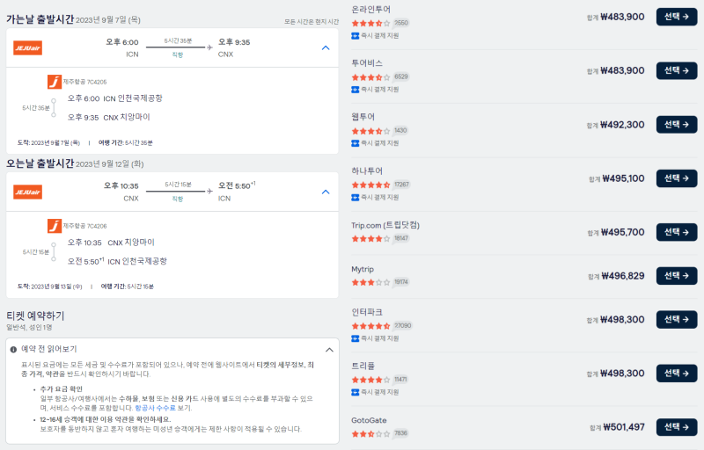The image size is (704, 450).
Task: Collapse the outbound flight details chevron
Action: tap(326, 48)
